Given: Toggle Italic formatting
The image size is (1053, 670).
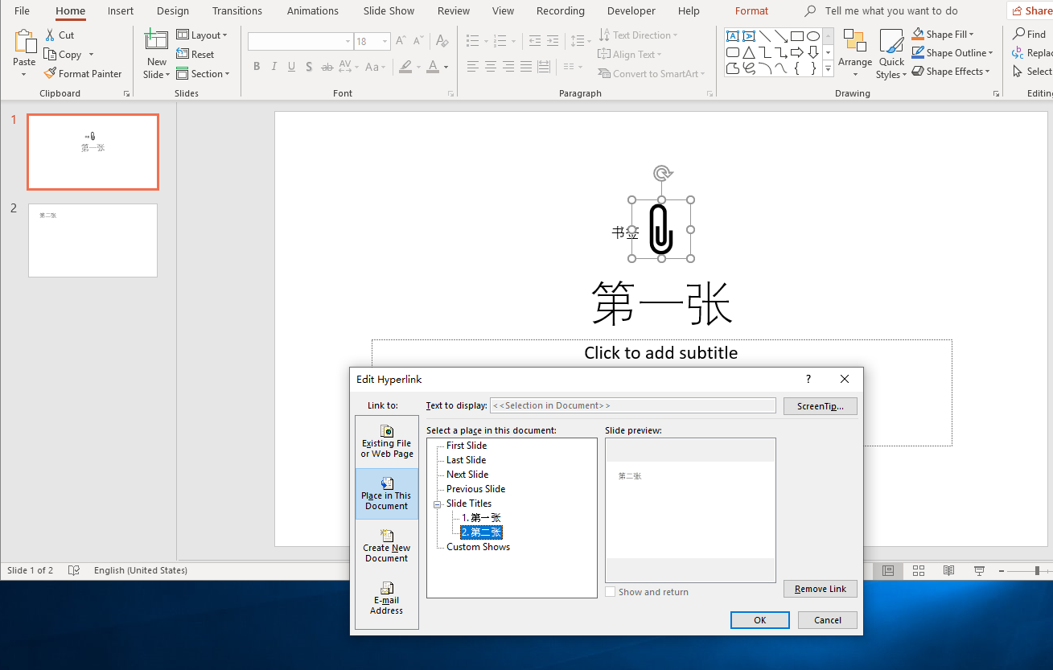Looking at the screenshot, I should click(274, 67).
